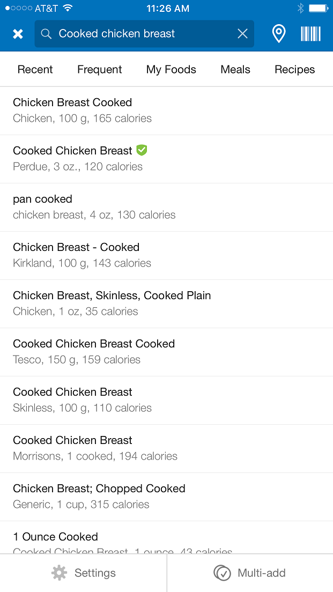
Task: Tap the Settings gear icon
Action: coord(59,573)
